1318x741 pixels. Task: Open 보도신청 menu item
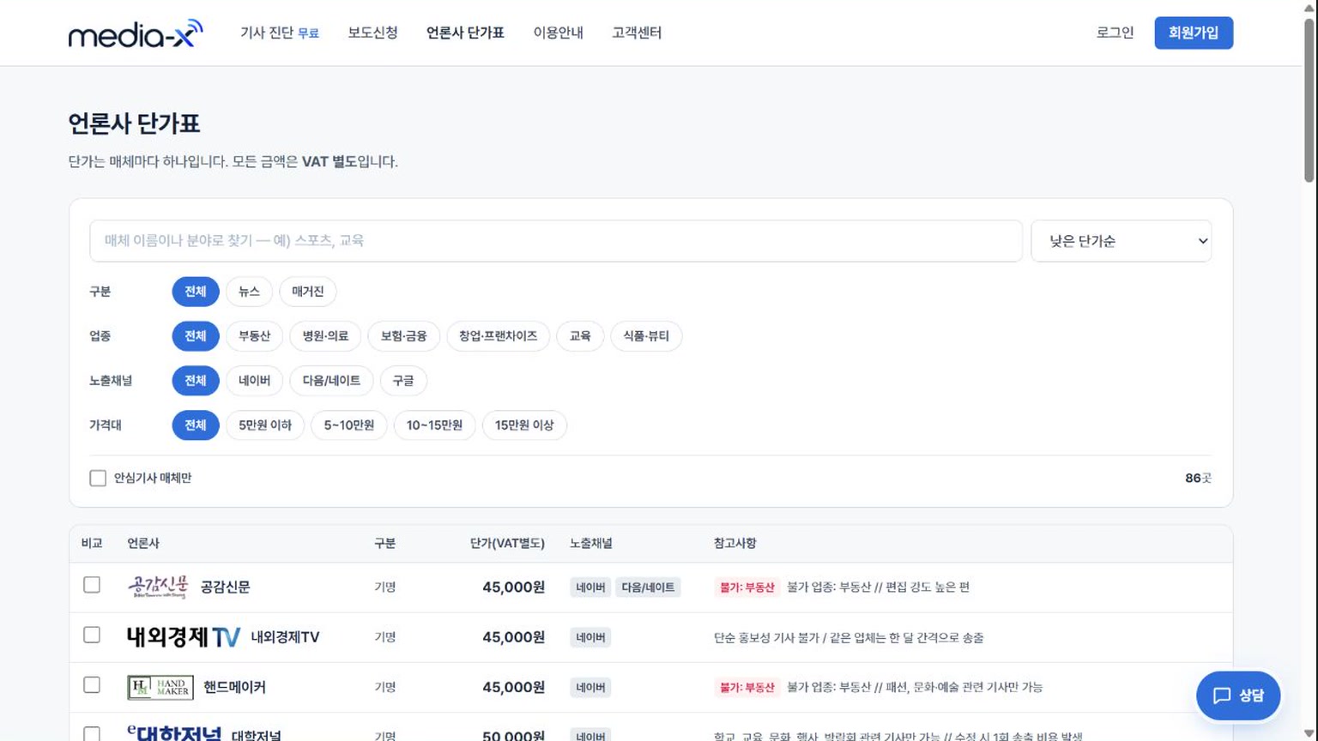coord(372,33)
